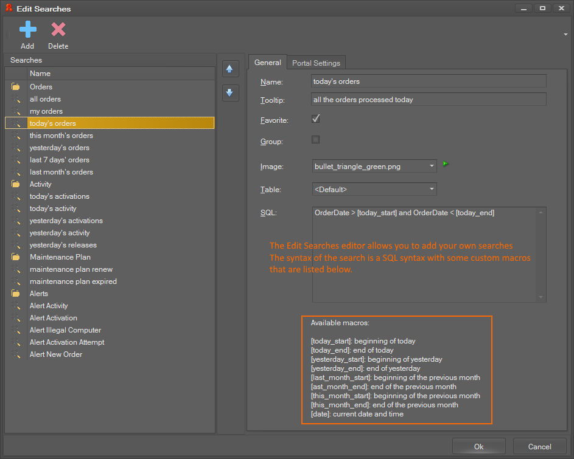Click search icon beside Alert Activity

[x=16, y=306]
